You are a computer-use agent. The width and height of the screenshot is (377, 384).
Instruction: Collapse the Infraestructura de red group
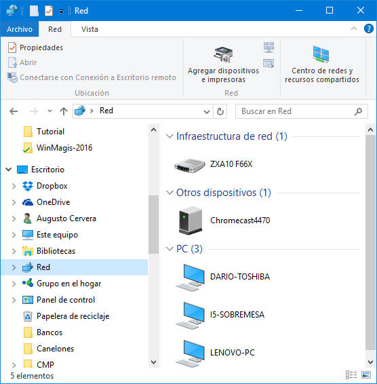tap(170, 136)
